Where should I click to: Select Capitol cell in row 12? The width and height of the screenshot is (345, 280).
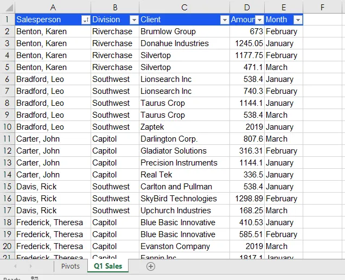[x=115, y=151]
